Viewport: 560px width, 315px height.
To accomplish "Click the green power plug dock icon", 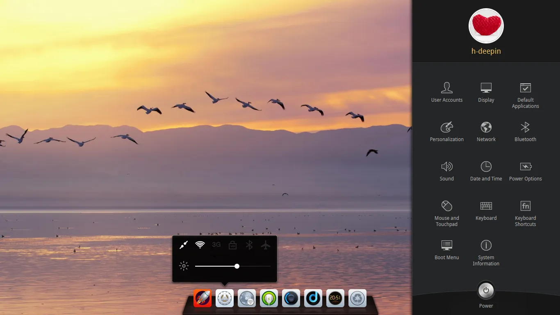I will pos(269,298).
